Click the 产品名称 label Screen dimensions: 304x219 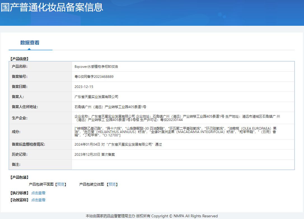20,67
